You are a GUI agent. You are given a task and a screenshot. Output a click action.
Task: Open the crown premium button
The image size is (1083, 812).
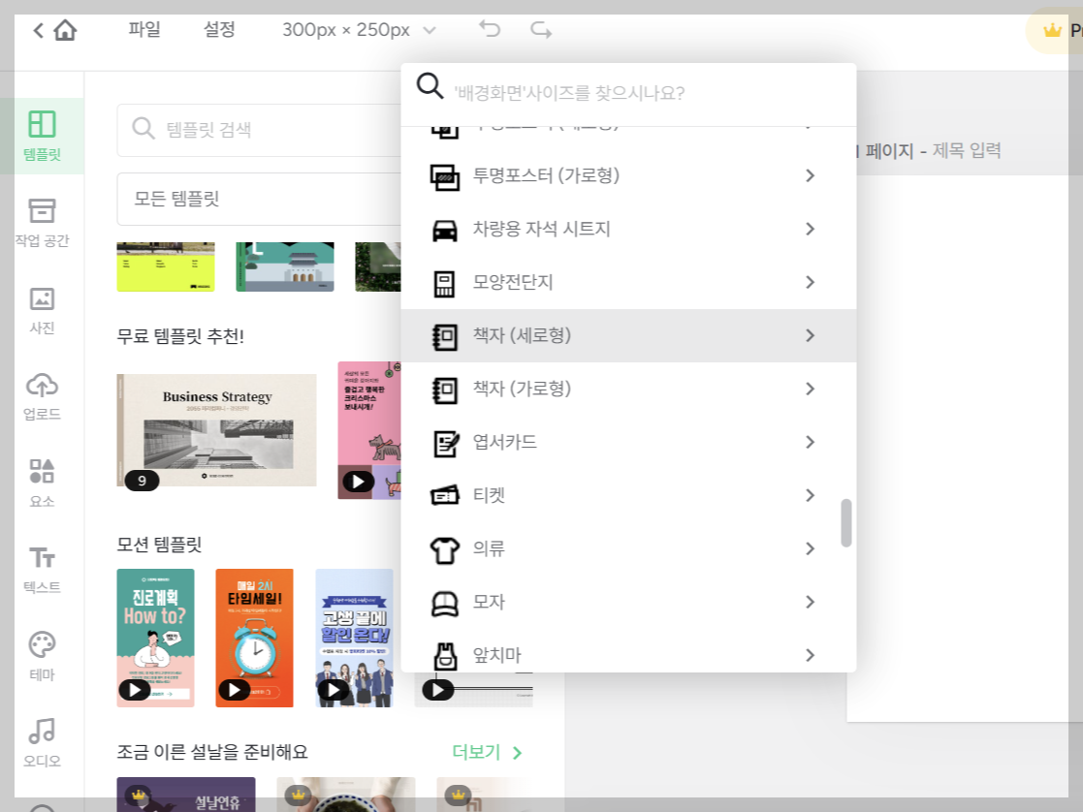pos(1054,30)
